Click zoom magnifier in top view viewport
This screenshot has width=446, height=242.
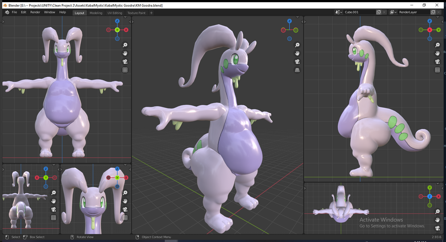coord(438,211)
